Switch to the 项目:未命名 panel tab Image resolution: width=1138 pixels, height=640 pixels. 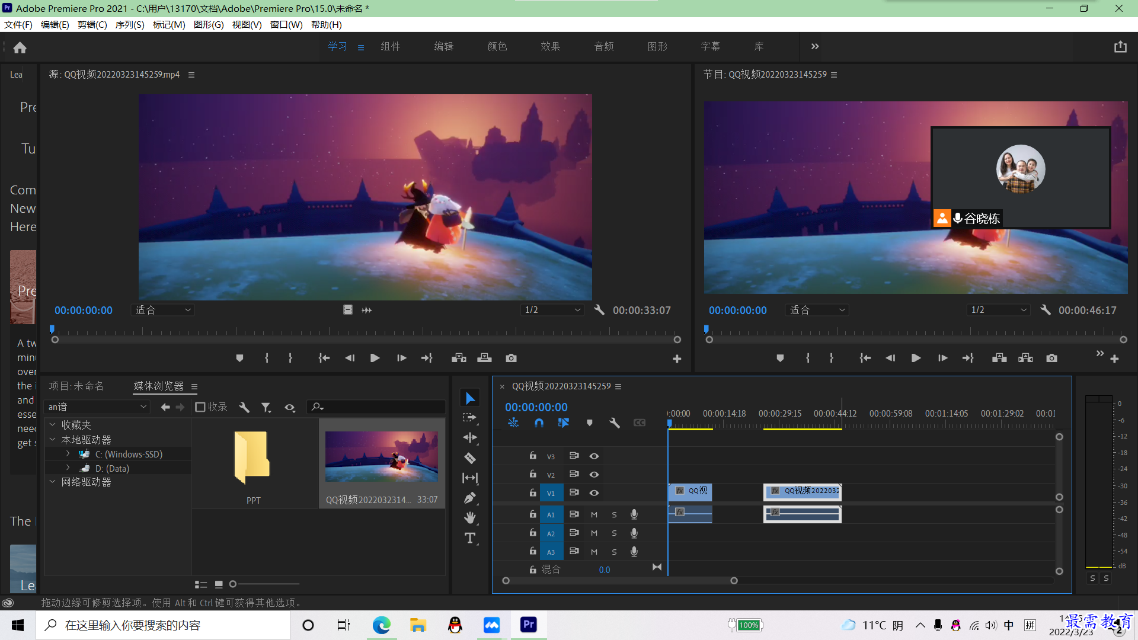[76, 386]
